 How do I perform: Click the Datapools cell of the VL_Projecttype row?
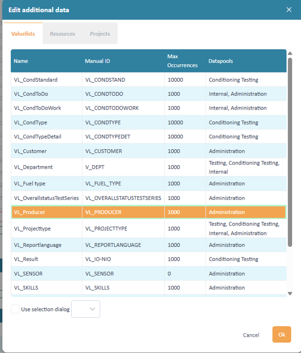pos(246,229)
